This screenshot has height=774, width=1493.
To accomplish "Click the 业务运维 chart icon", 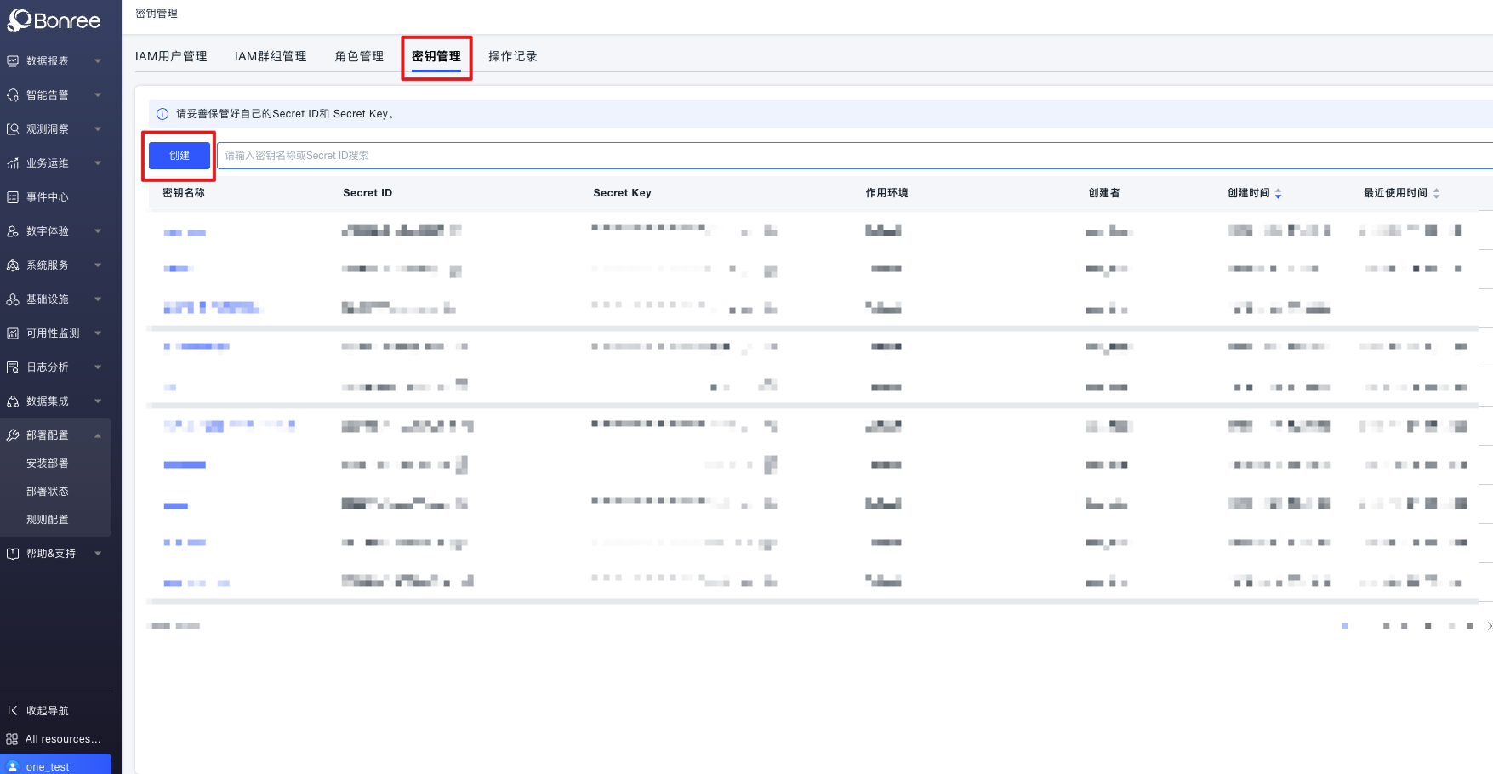I will [x=13, y=163].
